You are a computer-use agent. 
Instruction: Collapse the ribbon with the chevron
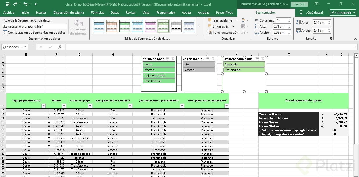pos(355,39)
